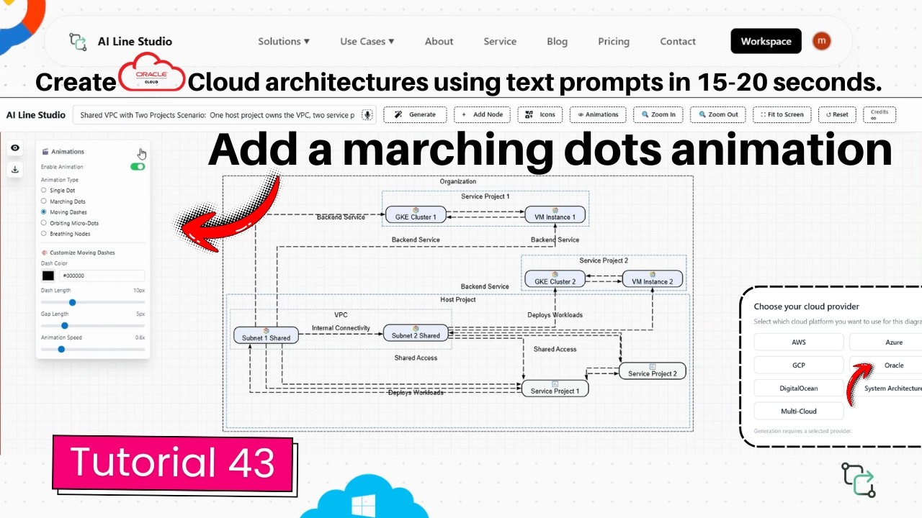Screen dimensions: 922x518
Task: Choose GCP as cloud provider
Action: pyautogui.click(x=798, y=365)
